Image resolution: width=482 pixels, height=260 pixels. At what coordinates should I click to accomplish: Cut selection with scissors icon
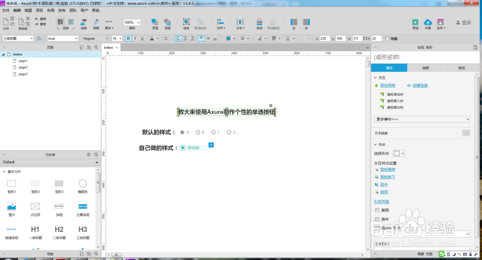pos(27,19)
